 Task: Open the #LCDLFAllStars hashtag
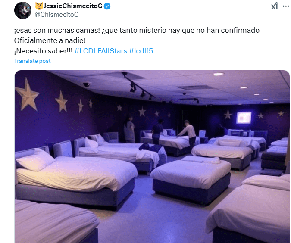coord(101,51)
